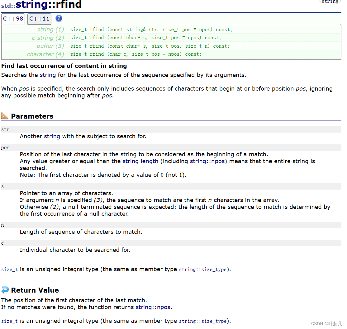Click the str parameter name
This screenshot has height=329, width=347.
point(5,129)
